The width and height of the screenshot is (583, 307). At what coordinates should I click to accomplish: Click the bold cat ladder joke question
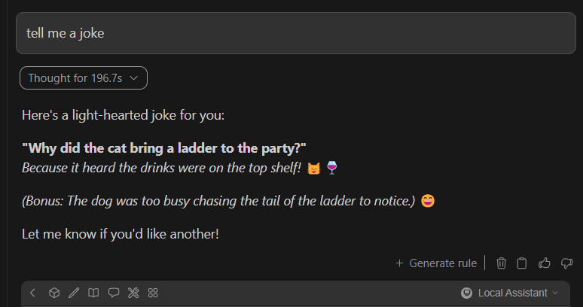click(164, 148)
